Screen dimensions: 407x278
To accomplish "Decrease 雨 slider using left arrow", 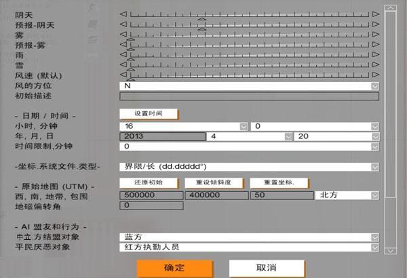I will pyautogui.click(x=123, y=54).
